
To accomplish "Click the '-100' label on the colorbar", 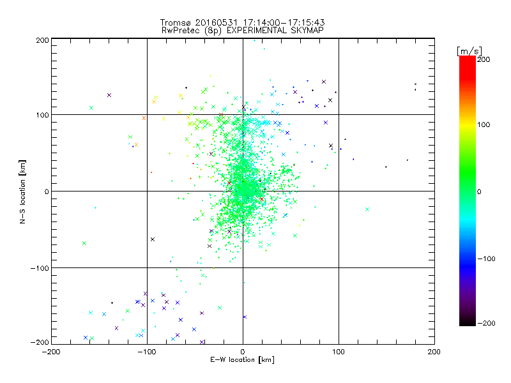I will [x=486, y=259].
